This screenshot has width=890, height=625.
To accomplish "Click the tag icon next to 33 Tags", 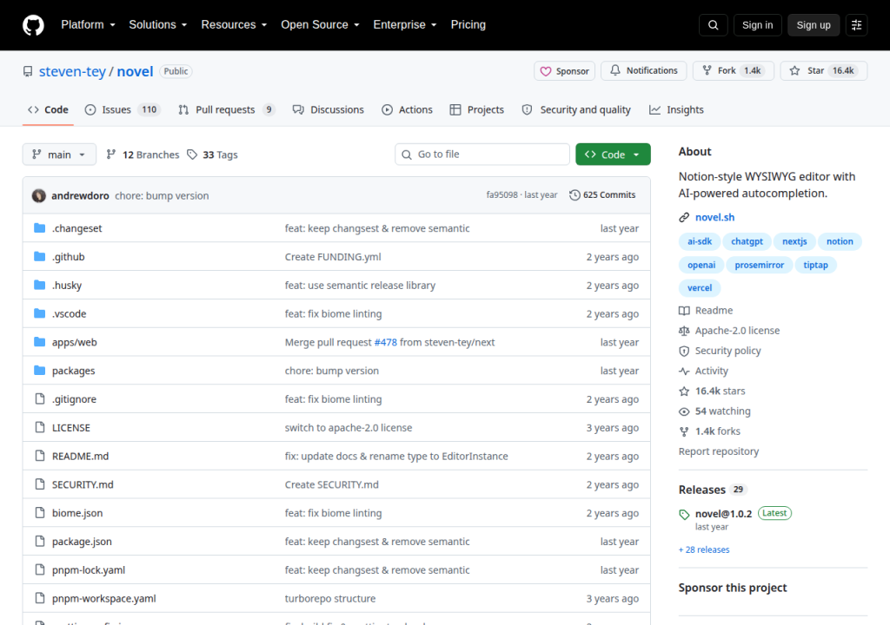I will point(192,155).
